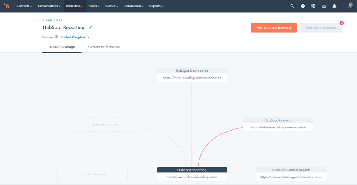Click the user avatar photo
The height and width of the screenshot is (185, 357).
pos(351,5)
